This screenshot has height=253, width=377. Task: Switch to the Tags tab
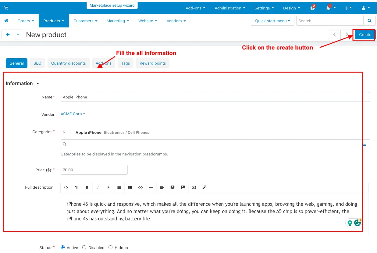tap(126, 63)
